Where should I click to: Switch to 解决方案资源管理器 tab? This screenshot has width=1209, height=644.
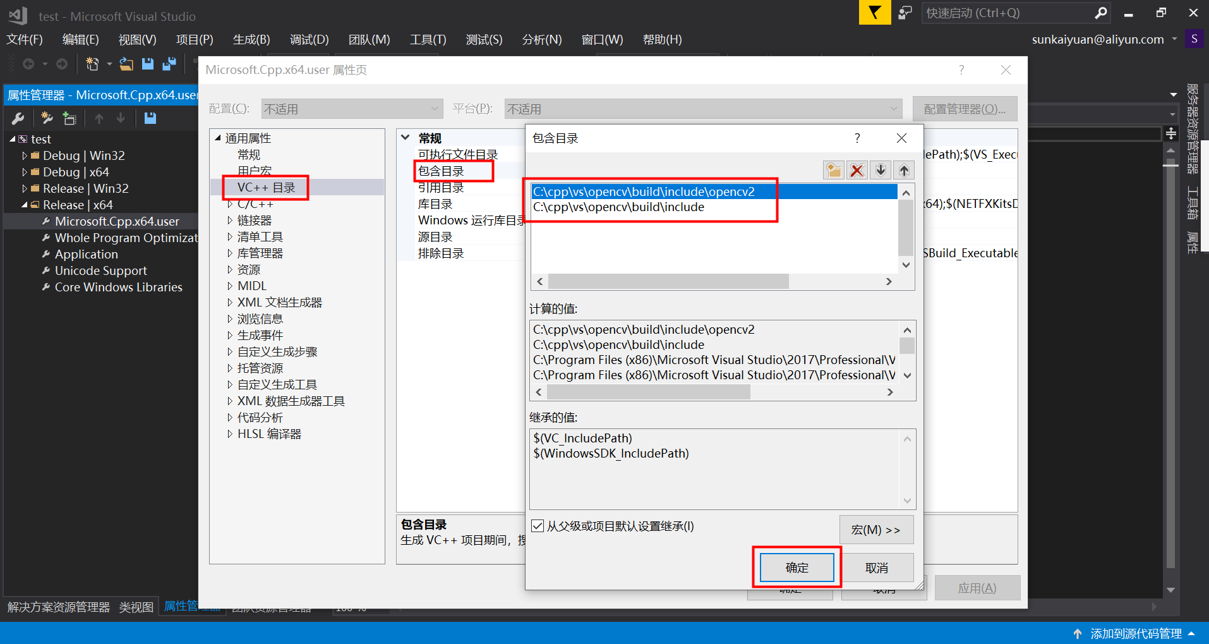(x=59, y=607)
